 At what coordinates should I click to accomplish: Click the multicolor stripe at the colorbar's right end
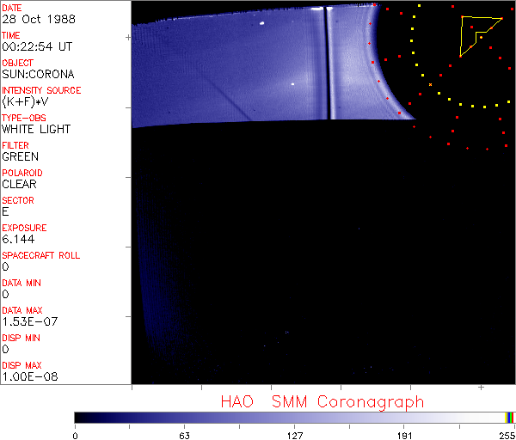click(x=509, y=417)
